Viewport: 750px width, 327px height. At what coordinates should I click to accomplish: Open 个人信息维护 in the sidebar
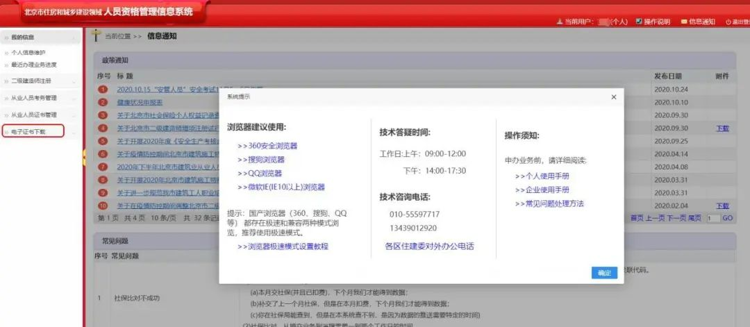(x=28, y=53)
